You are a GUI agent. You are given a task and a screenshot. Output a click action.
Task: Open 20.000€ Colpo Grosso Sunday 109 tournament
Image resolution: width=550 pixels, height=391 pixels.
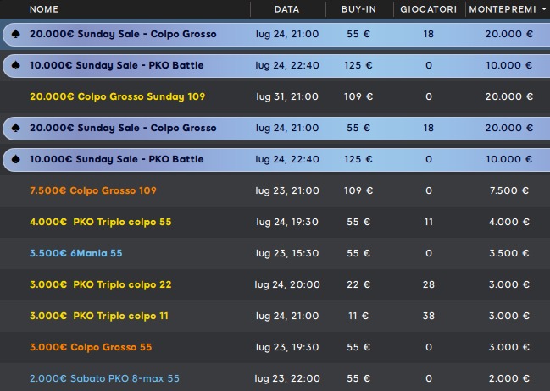[x=117, y=97]
